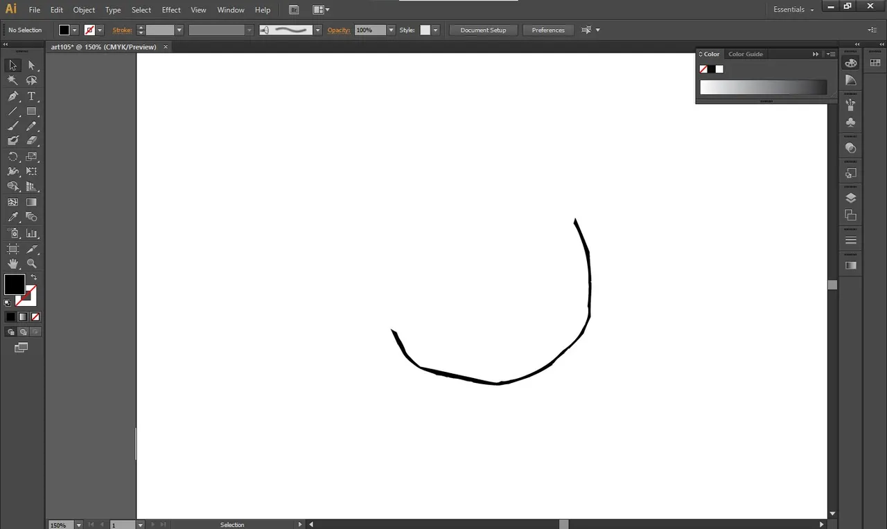This screenshot has height=529, width=887.
Task: Select the Gradient tool in toolbox
Action: (31, 202)
